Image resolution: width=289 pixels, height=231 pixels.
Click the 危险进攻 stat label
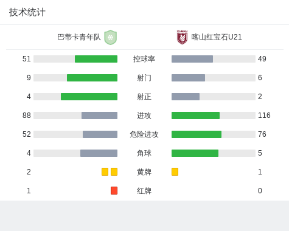coord(144,134)
